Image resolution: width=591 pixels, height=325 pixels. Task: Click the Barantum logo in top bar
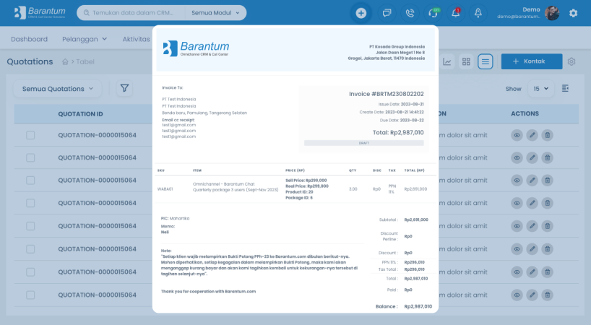(x=40, y=12)
